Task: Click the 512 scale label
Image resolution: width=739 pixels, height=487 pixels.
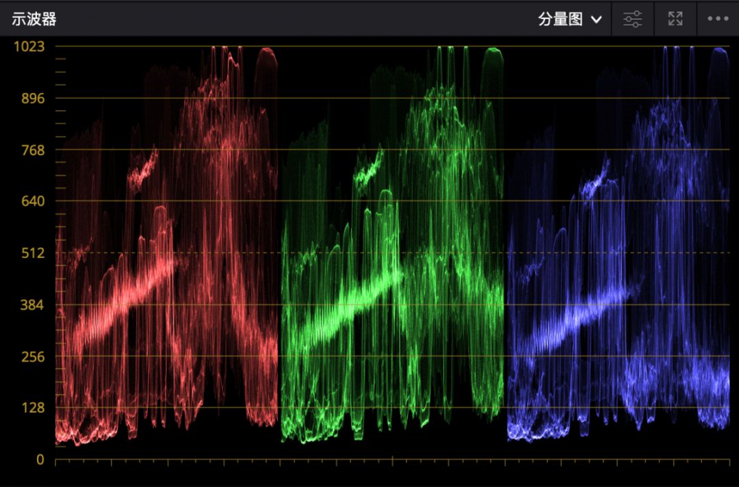Action: (33, 253)
